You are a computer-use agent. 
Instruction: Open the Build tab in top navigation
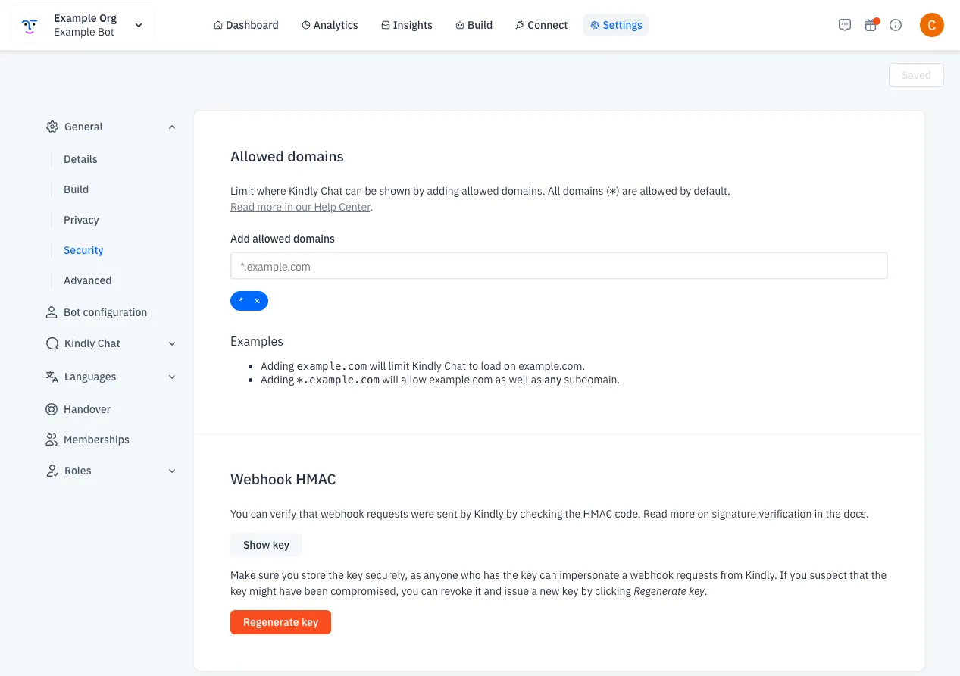tap(474, 25)
